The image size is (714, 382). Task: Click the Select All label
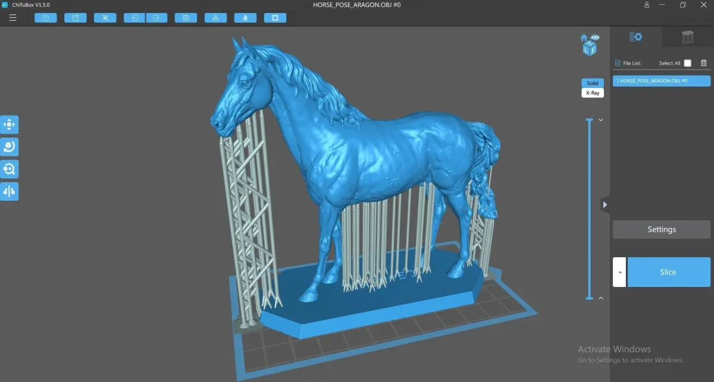coord(669,63)
